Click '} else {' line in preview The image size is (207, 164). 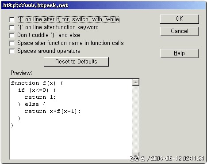31,104
